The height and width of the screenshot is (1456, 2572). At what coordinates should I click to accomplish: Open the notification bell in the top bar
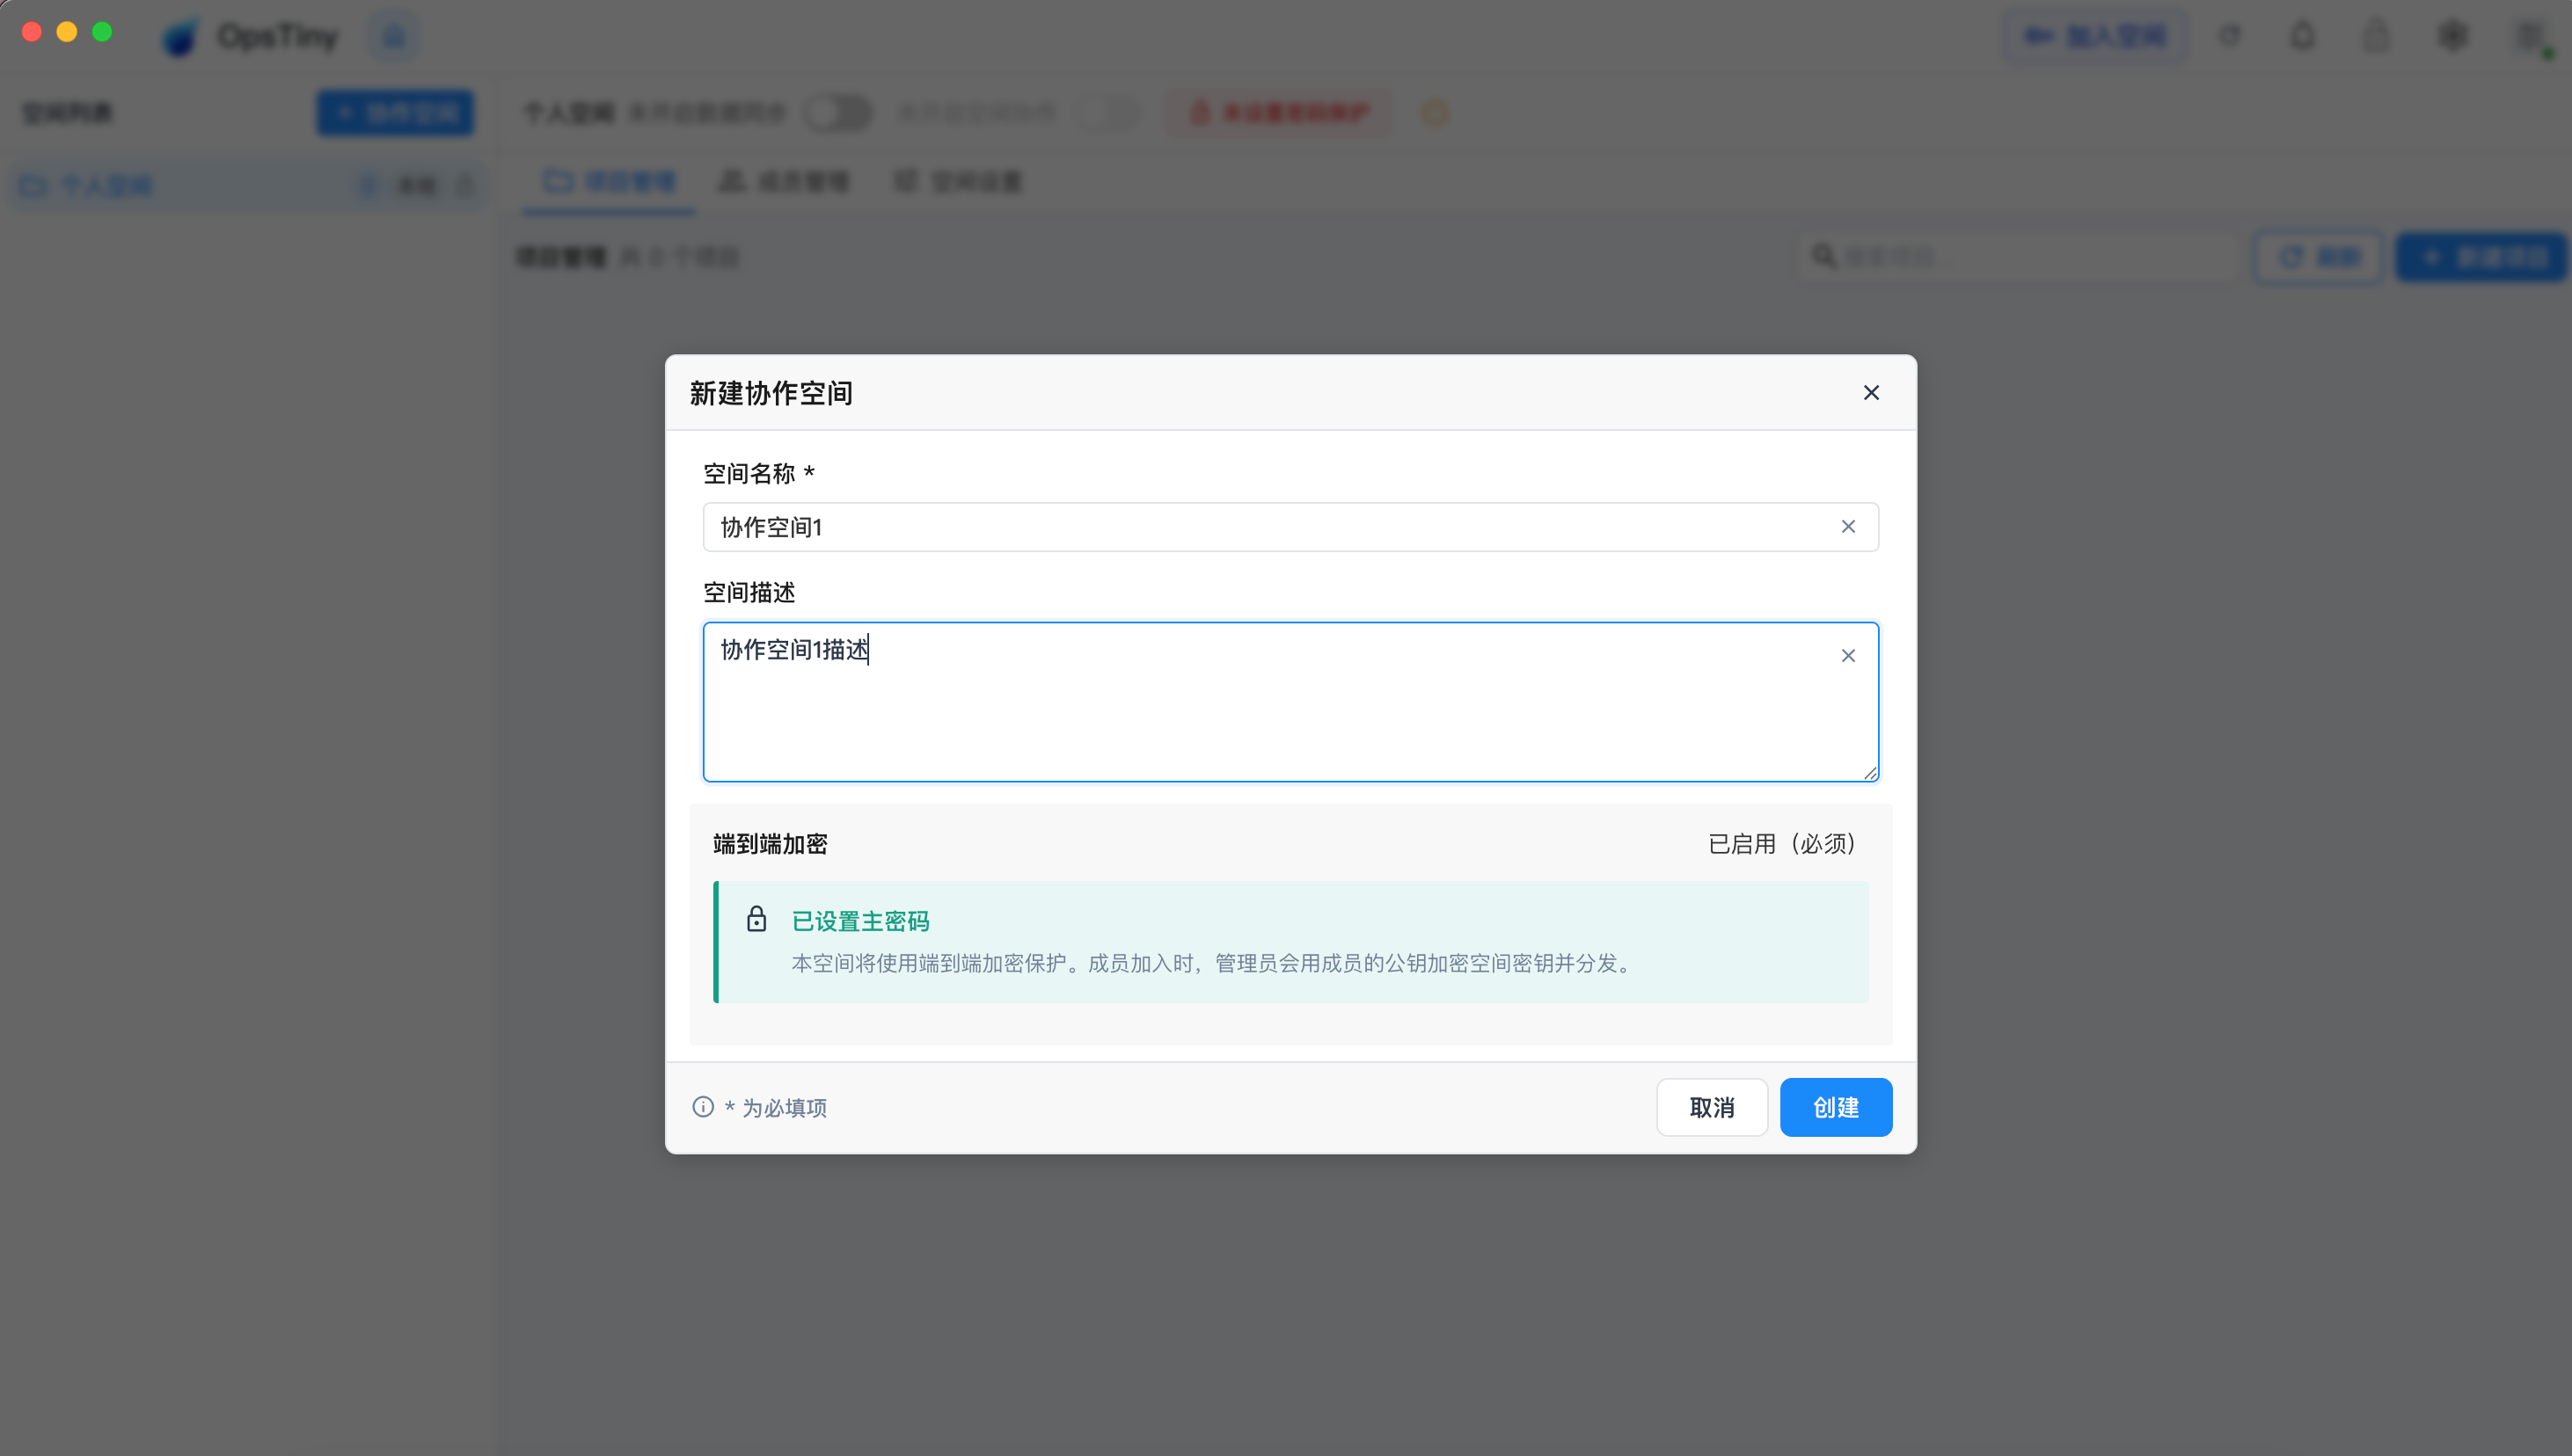point(2303,36)
